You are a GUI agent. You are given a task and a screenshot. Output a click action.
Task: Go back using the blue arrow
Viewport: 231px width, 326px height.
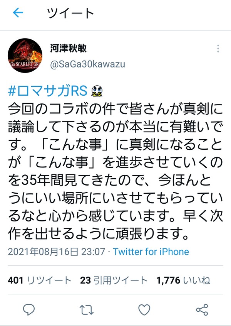(x=18, y=13)
